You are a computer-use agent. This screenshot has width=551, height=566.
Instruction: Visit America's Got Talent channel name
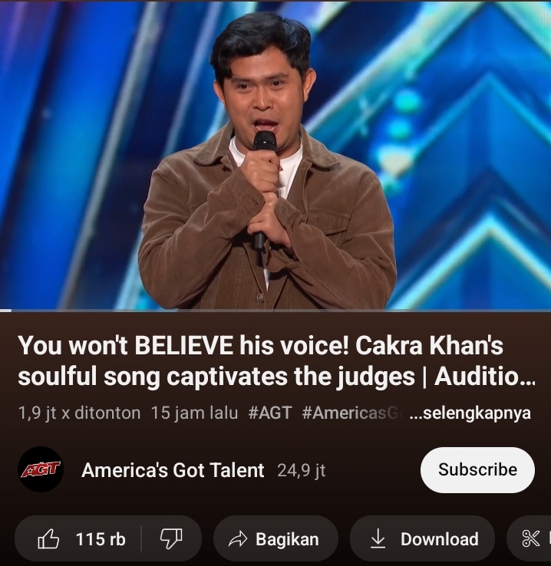click(173, 470)
